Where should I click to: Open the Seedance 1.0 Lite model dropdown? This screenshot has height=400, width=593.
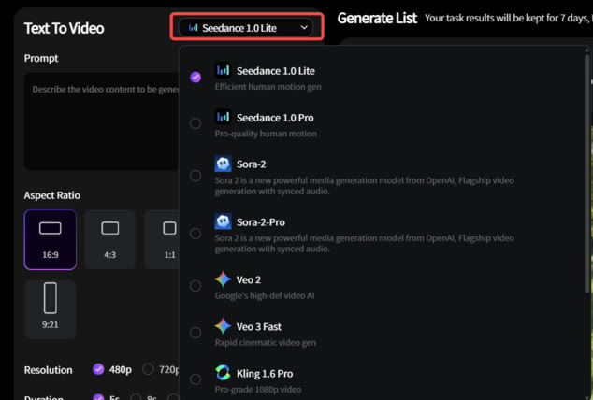point(245,28)
